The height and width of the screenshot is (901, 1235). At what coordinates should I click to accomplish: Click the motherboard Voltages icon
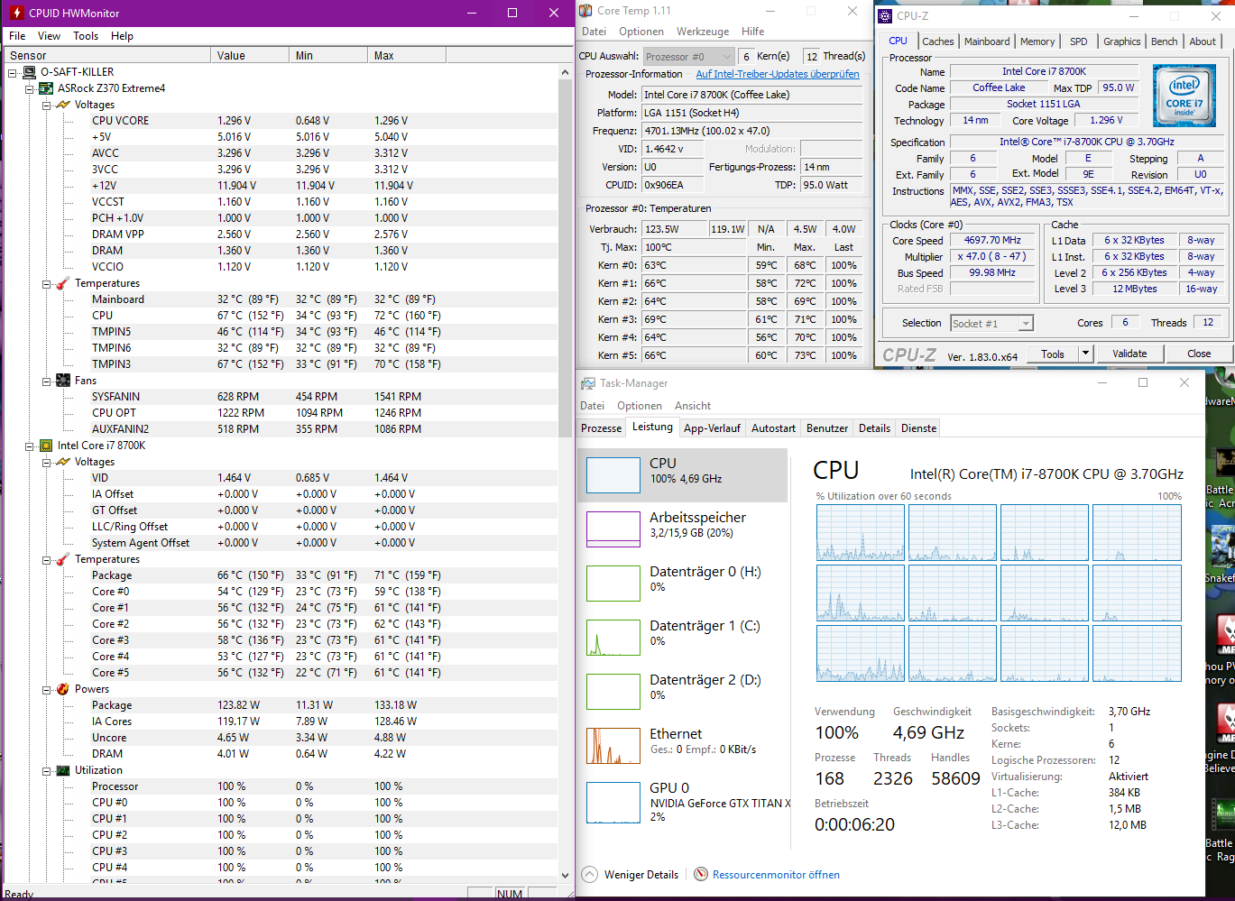coord(63,105)
